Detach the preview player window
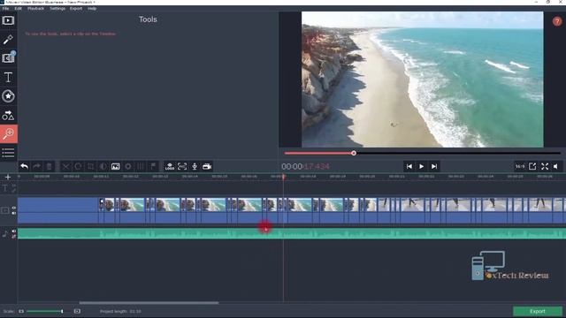Screen dimensions: 566x318 (x=532, y=166)
